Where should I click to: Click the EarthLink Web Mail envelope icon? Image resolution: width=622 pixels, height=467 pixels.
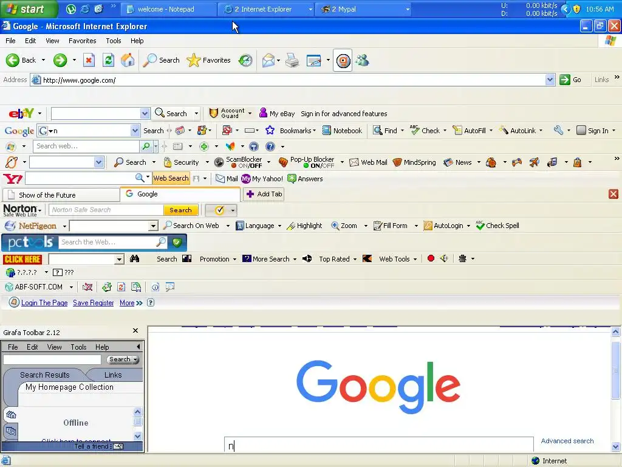coord(354,162)
